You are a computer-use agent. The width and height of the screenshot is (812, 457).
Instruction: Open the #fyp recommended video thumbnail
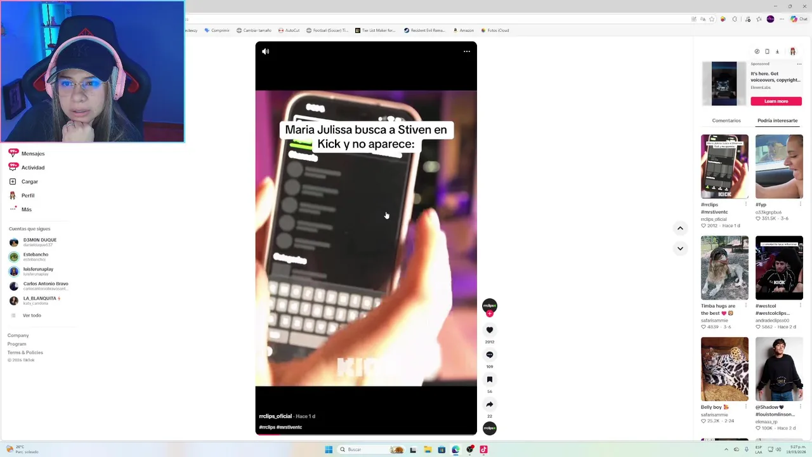(x=779, y=166)
